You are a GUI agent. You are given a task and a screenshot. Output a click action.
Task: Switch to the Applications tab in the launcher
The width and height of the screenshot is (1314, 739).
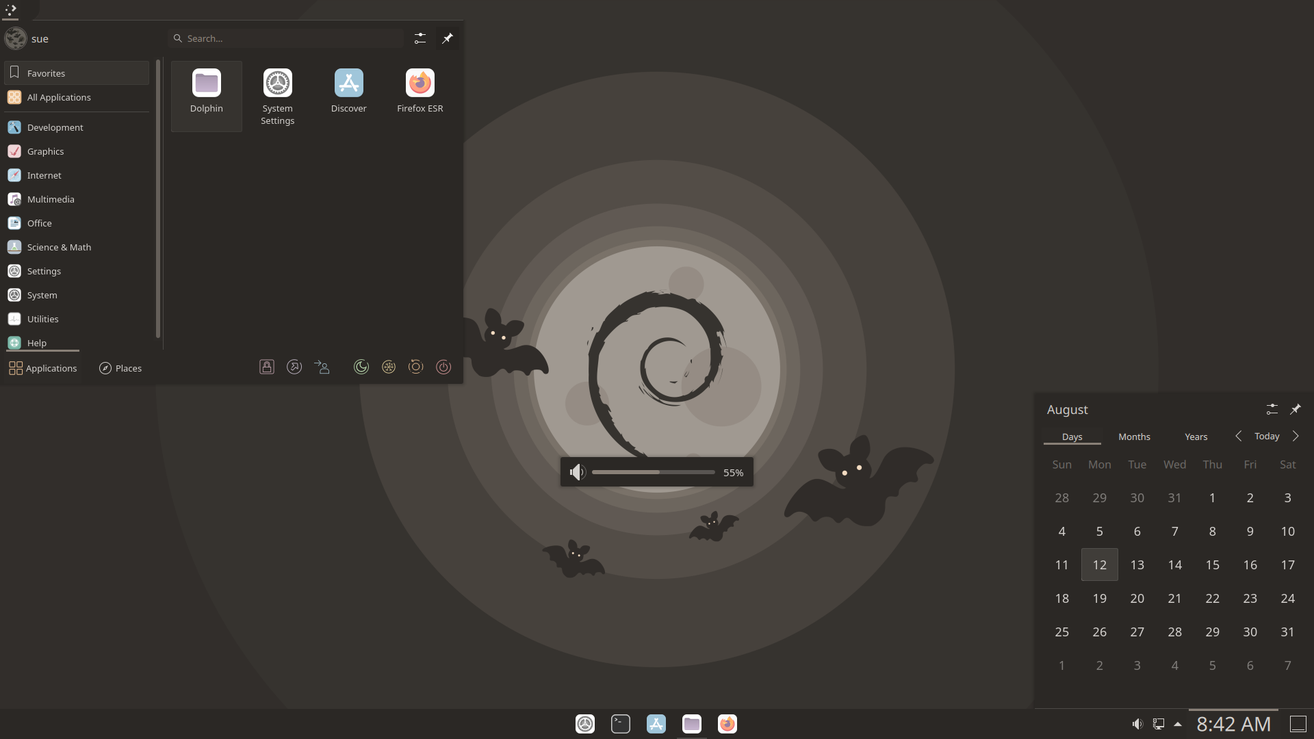(42, 368)
